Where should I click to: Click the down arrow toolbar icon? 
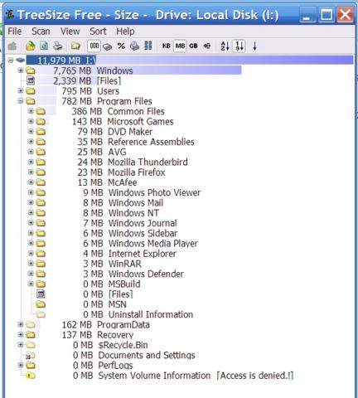tap(254, 46)
